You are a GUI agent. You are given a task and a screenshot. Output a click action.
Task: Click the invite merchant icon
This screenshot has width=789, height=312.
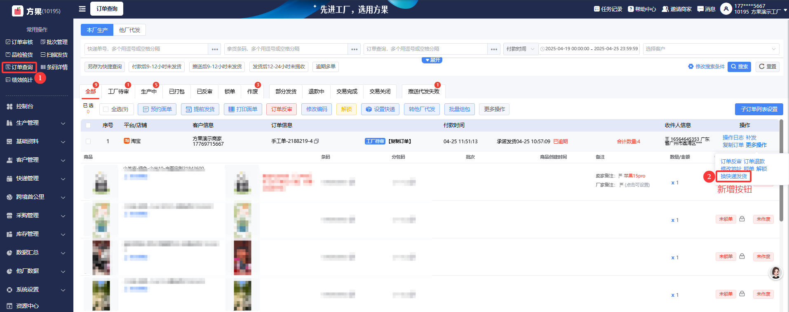click(x=665, y=9)
